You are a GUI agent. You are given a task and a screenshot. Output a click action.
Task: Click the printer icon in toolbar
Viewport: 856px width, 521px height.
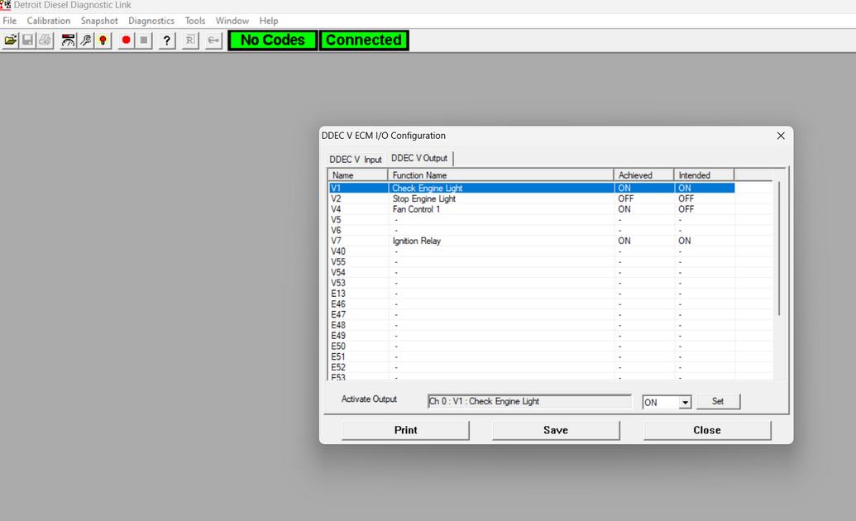click(45, 41)
